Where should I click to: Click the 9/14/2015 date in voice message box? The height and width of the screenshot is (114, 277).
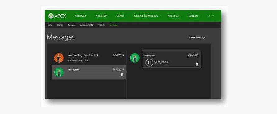pos(193,55)
